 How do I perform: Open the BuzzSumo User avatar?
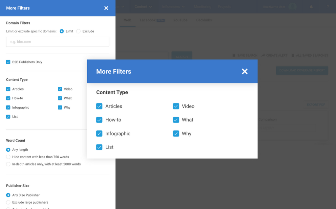(292, 7)
